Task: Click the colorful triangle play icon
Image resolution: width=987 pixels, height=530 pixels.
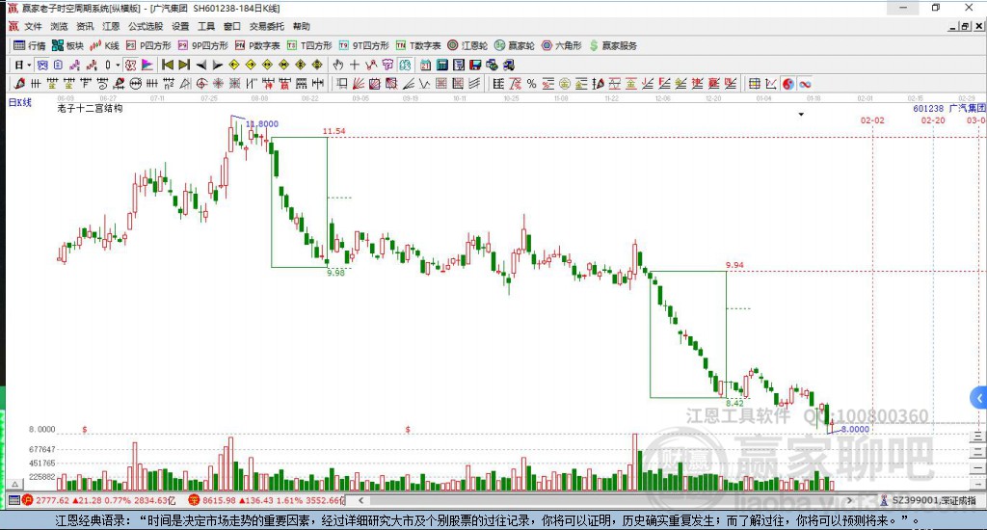Action: point(147,65)
